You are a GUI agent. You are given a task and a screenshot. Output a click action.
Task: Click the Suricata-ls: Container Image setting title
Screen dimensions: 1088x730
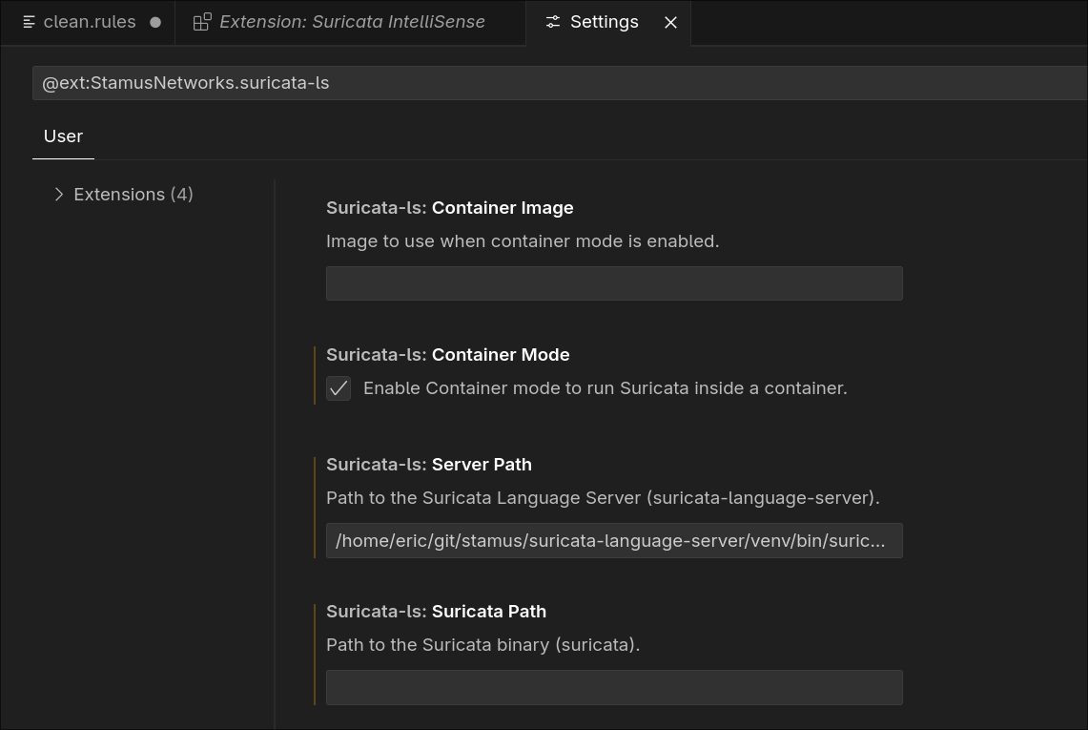tap(449, 207)
